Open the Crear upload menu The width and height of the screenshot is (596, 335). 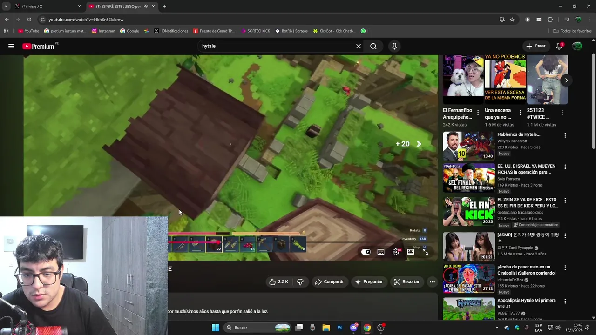tap(536, 46)
